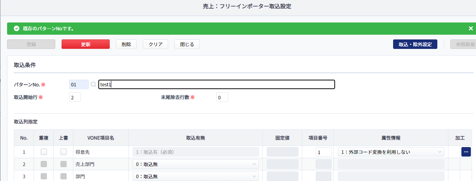Screen dimensions: 476x181
Task: Click the success checkmark icon in green banner
Action: click(17, 28)
